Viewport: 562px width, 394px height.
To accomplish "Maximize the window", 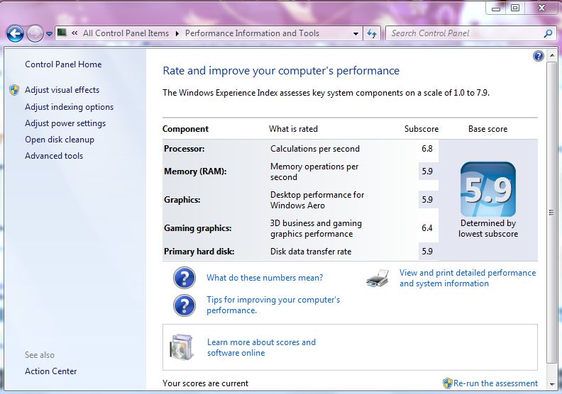I will click(515, 8).
